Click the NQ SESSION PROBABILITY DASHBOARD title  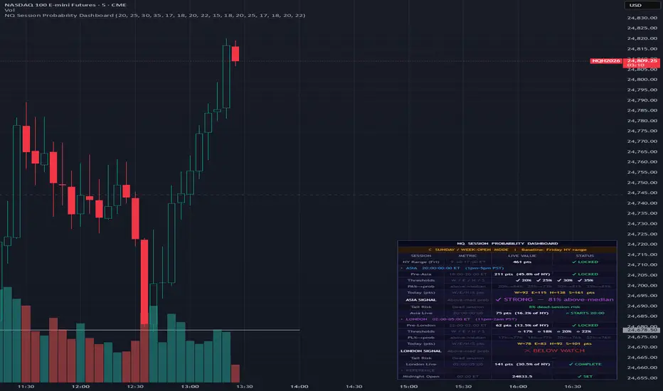[507, 243]
